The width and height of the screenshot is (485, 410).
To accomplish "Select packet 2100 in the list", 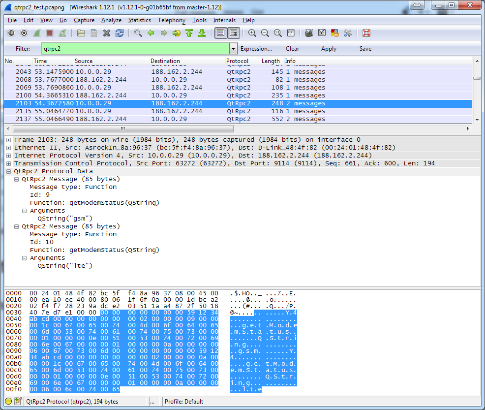I will click(238, 95).
